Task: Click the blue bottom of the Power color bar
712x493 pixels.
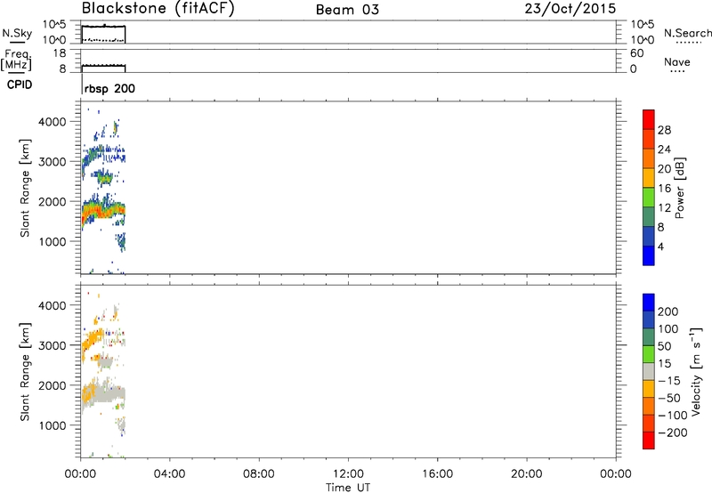Action: (x=649, y=255)
